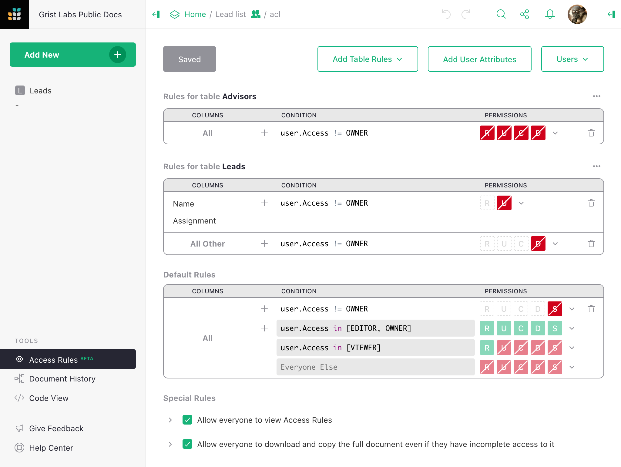Toggle the download and copy full document checkbox

(x=187, y=444)
